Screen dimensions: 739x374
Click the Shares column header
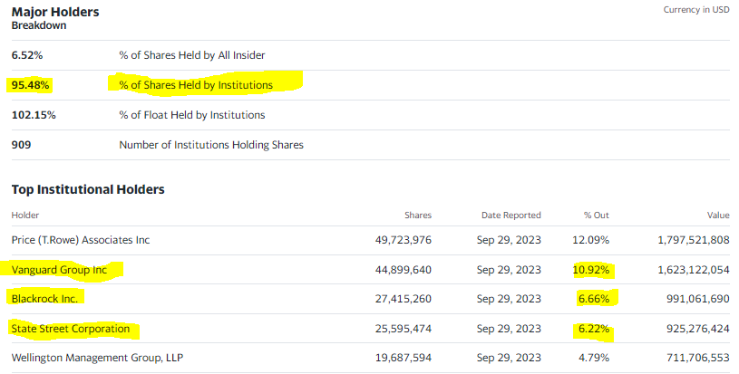pos(418,215)
